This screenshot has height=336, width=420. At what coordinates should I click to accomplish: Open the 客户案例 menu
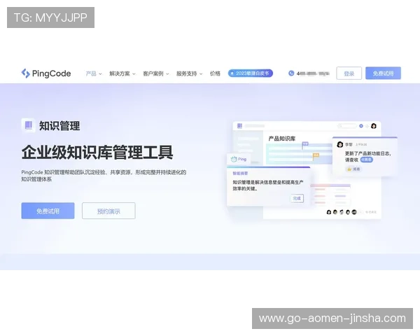click(153, 73)
